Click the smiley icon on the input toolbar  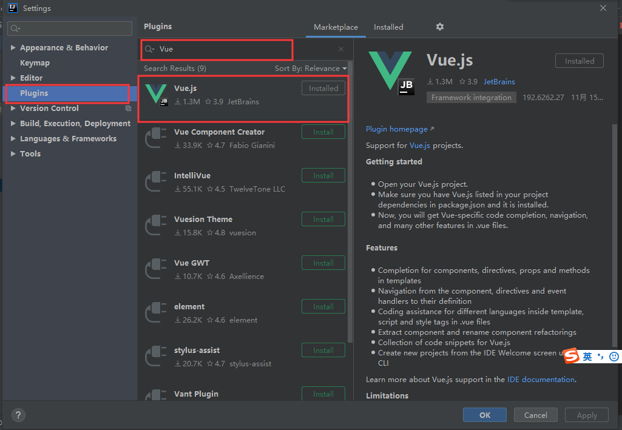(614, 357)
